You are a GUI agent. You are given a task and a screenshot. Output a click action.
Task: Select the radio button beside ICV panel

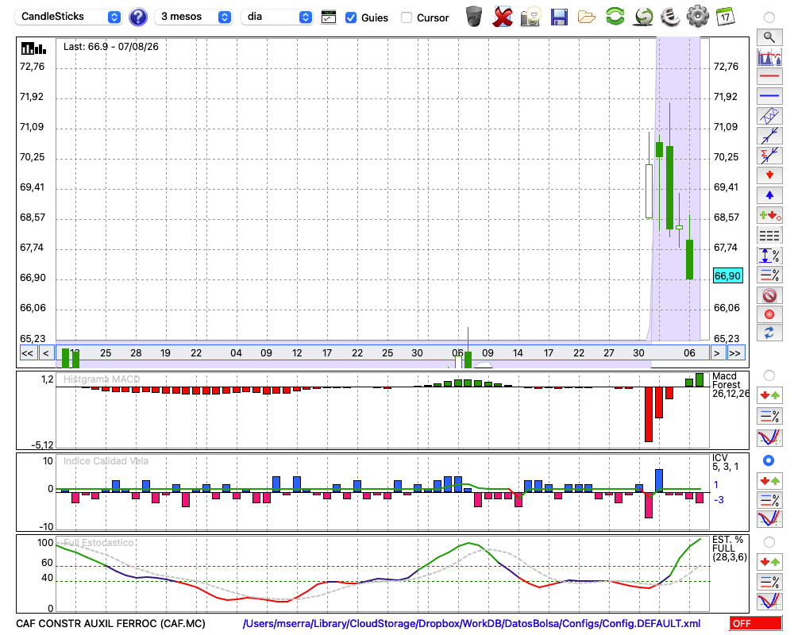click(x=769, y=460)
